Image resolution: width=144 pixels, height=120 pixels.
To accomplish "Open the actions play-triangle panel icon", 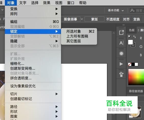I will click(x=121, y=64).
